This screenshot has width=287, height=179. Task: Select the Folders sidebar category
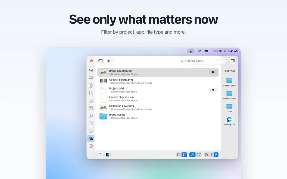point(91,123)
